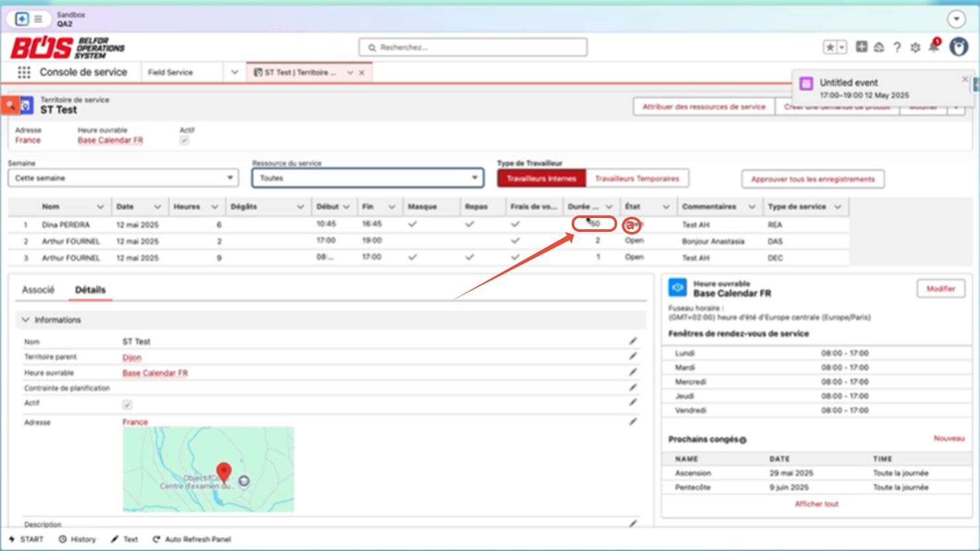Open the favorites list dropdown arrow
The height and width of the screenshot is (551, 980).
[842, 47]
